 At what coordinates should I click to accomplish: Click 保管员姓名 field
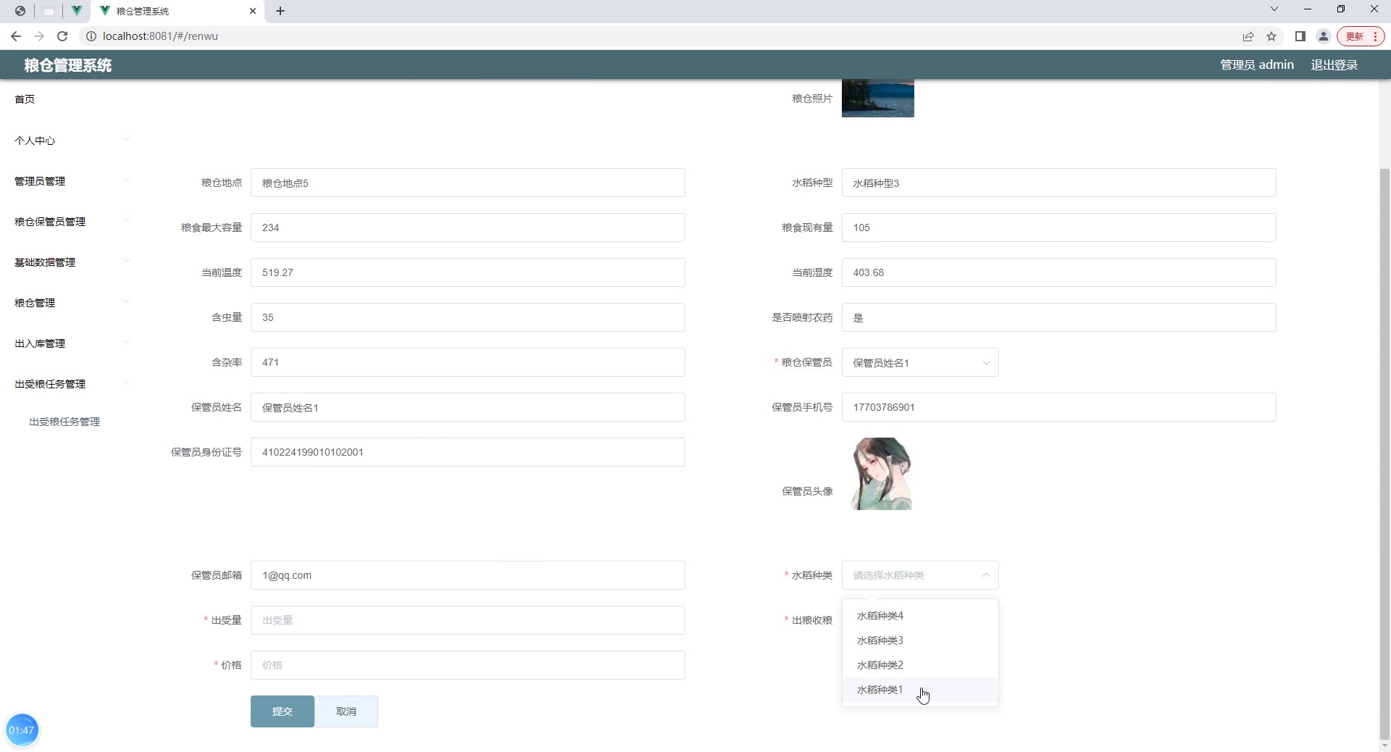coord(468,407)
